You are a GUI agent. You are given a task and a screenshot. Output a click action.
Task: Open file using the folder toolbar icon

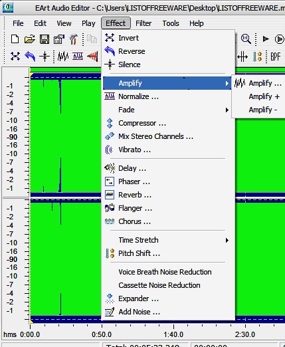pyautogui.click(x=30, y=39)
